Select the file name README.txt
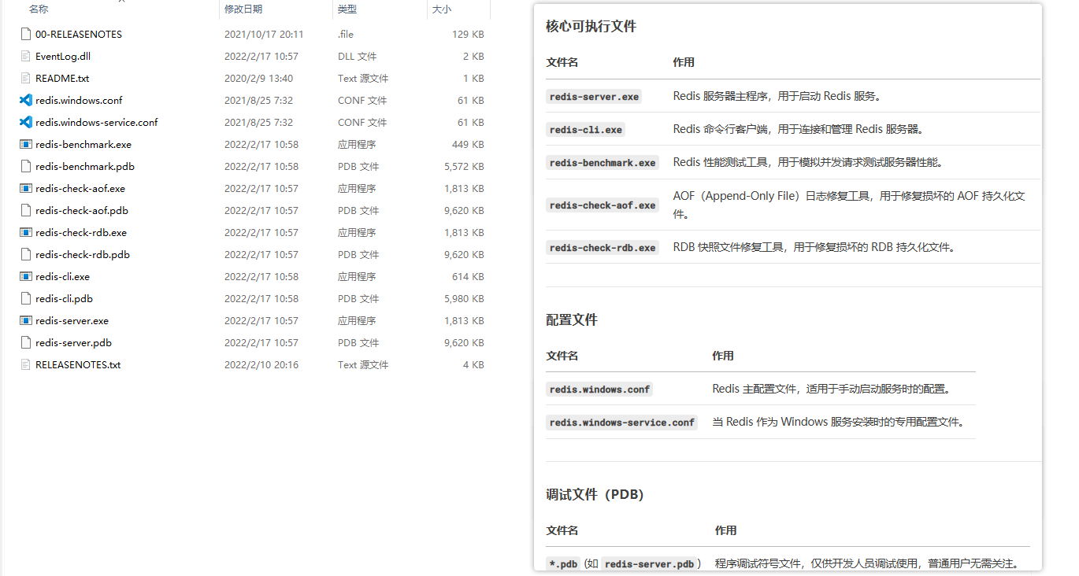The image size is (1079, 576). [x=62, y=78]
